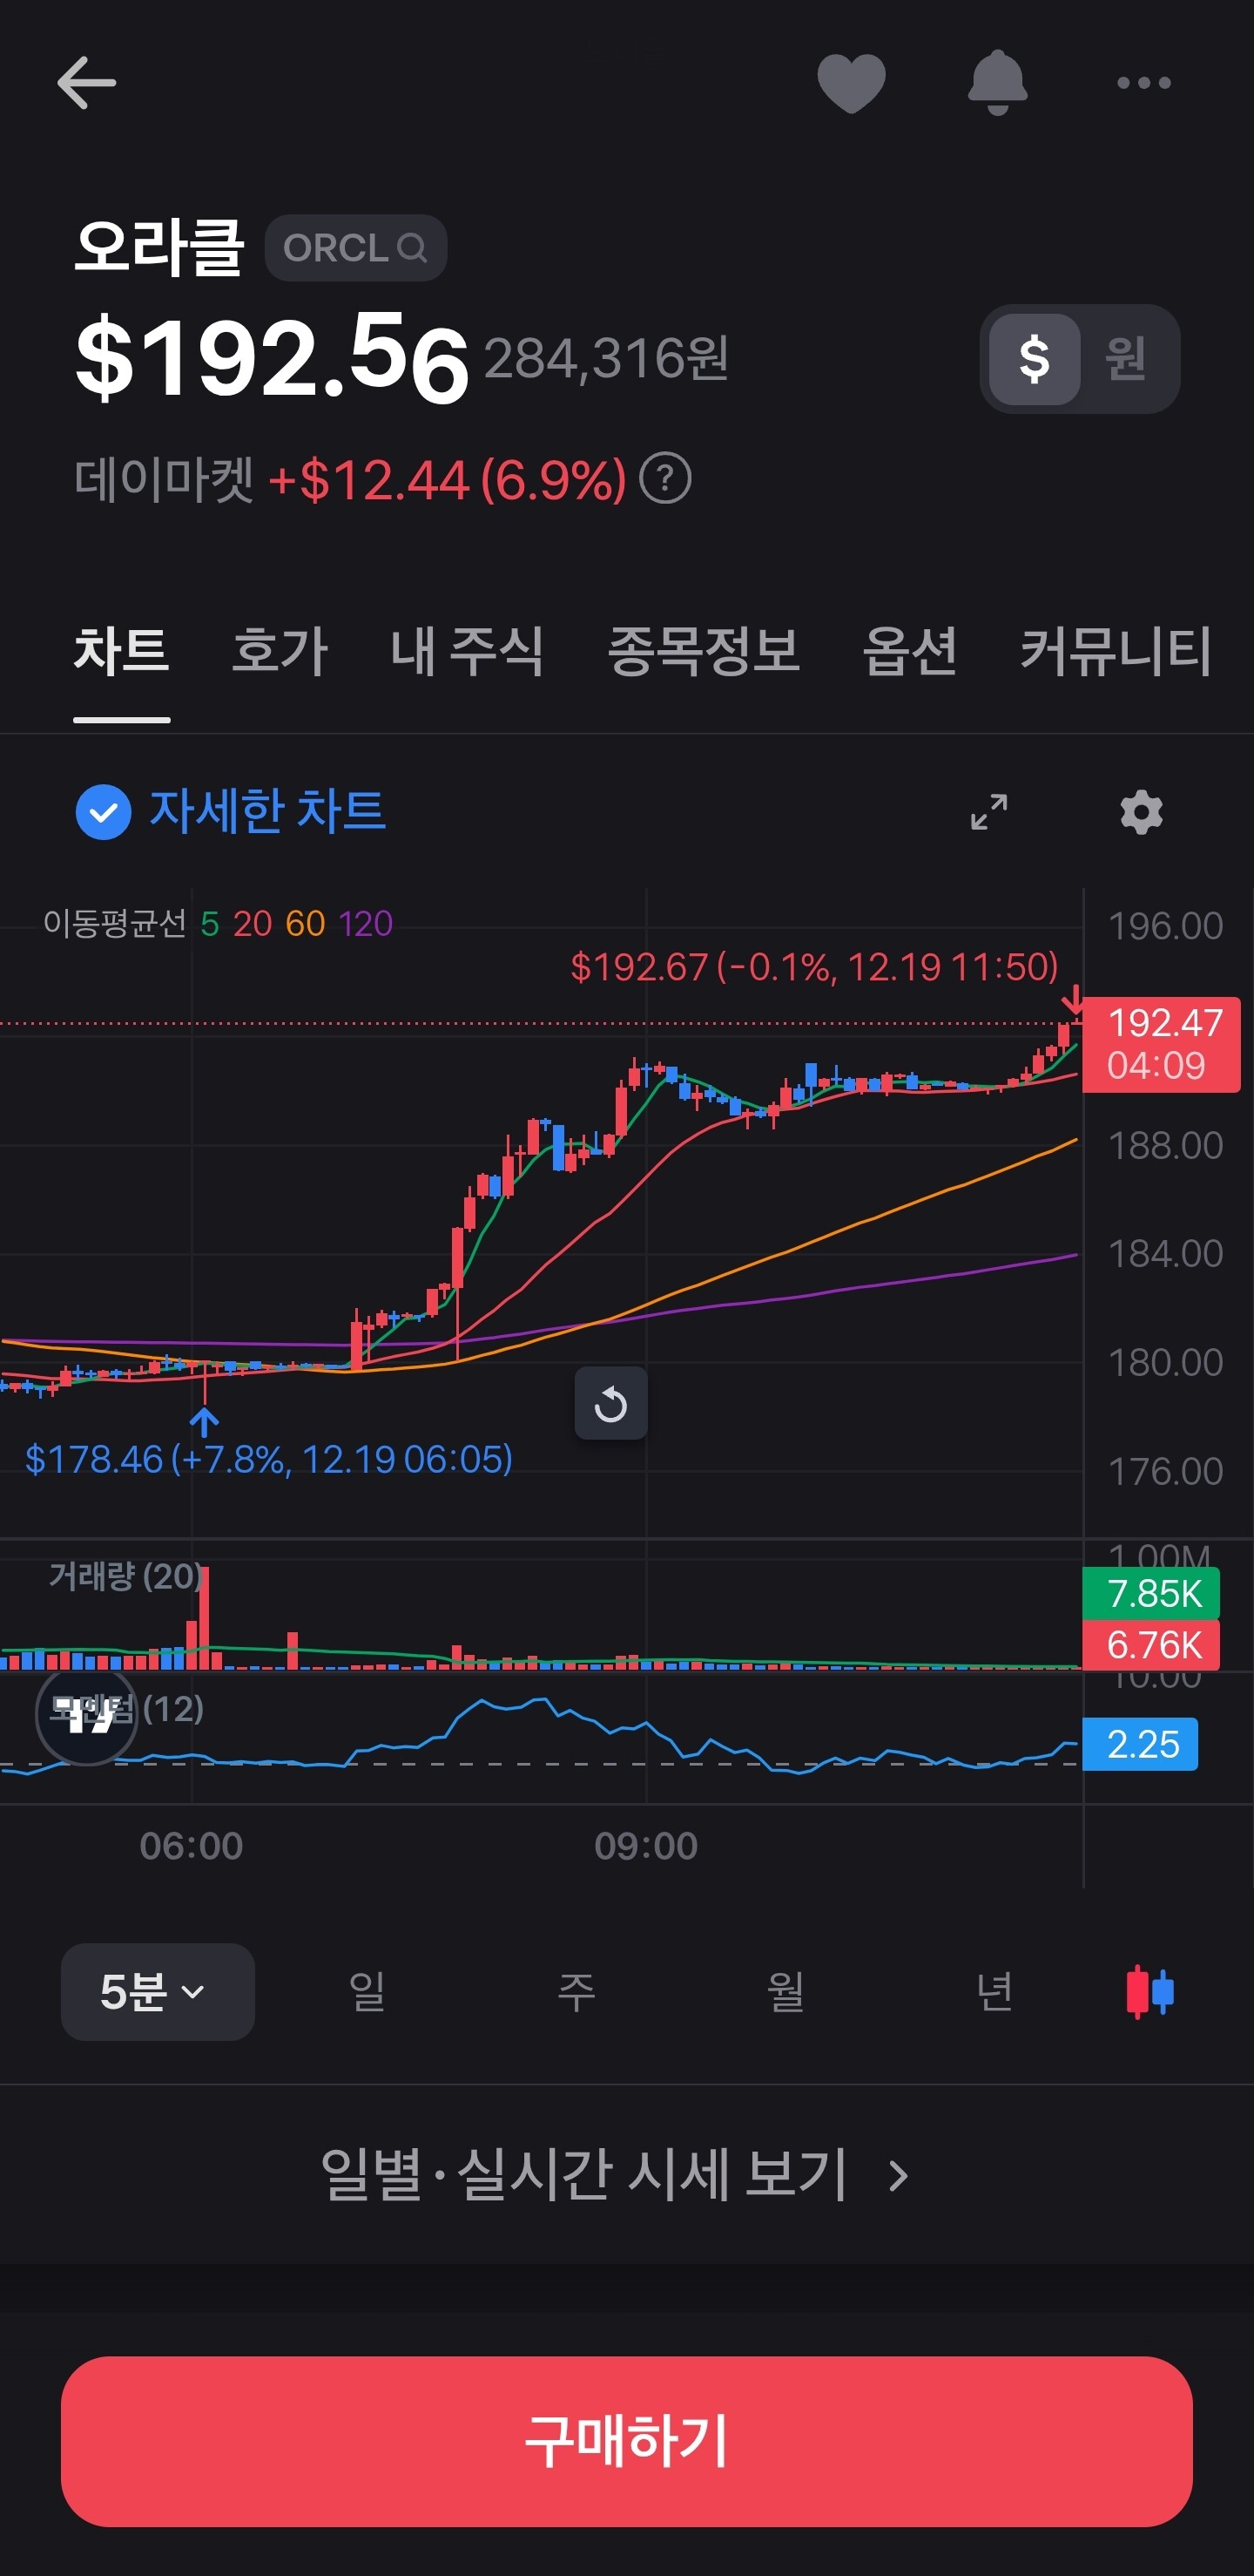
Task: Tap the 6.76K volume value label
Action: [1151, 1645]
